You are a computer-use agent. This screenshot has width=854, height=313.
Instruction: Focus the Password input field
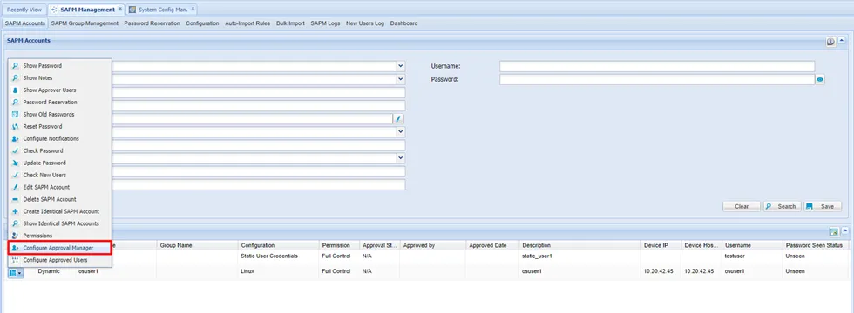pos(657,79)
